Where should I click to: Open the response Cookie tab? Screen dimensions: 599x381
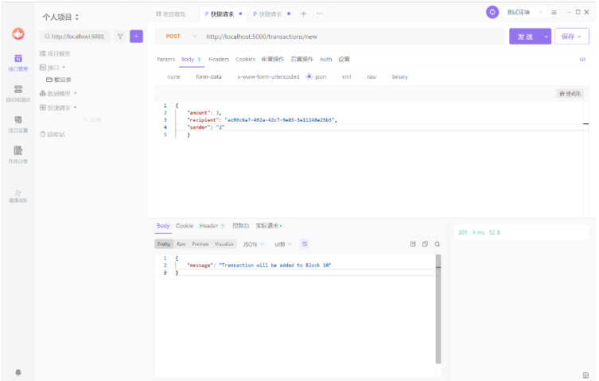point(185,226)
